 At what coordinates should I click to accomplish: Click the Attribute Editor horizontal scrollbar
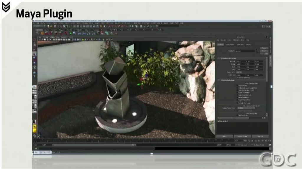tap(241, 118)
